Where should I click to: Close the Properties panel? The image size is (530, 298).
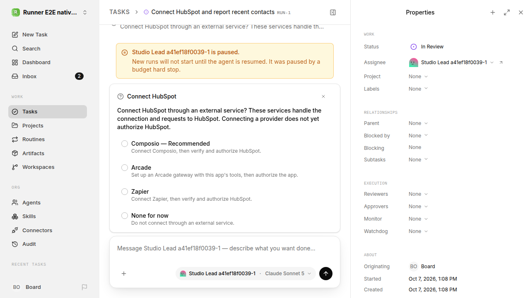coord(521,12)
